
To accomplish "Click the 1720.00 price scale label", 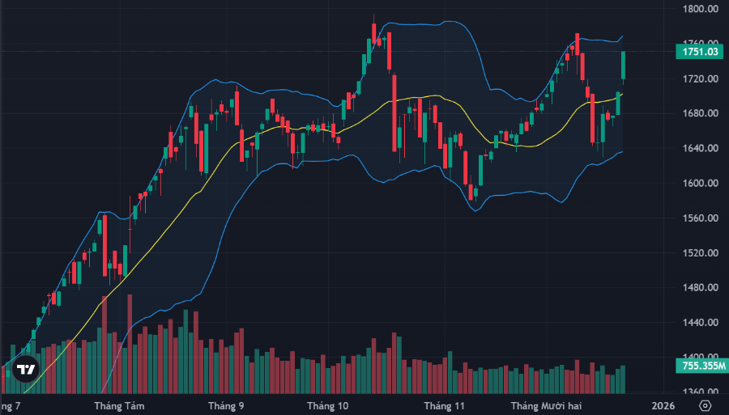I will pos(701,79).
